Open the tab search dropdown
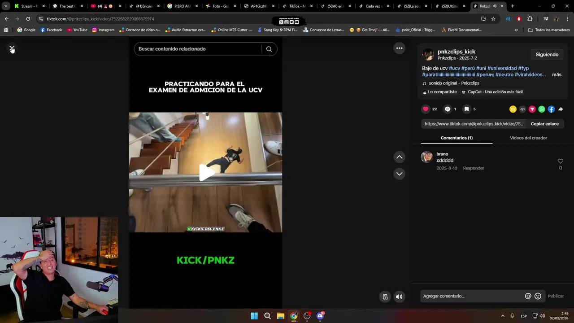The height and width of the screenshot is (323, 574). (5, 6)
